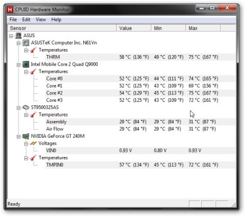Select the Core #2 row
This screenshot has width=245, height=216.
pos(140,93)
